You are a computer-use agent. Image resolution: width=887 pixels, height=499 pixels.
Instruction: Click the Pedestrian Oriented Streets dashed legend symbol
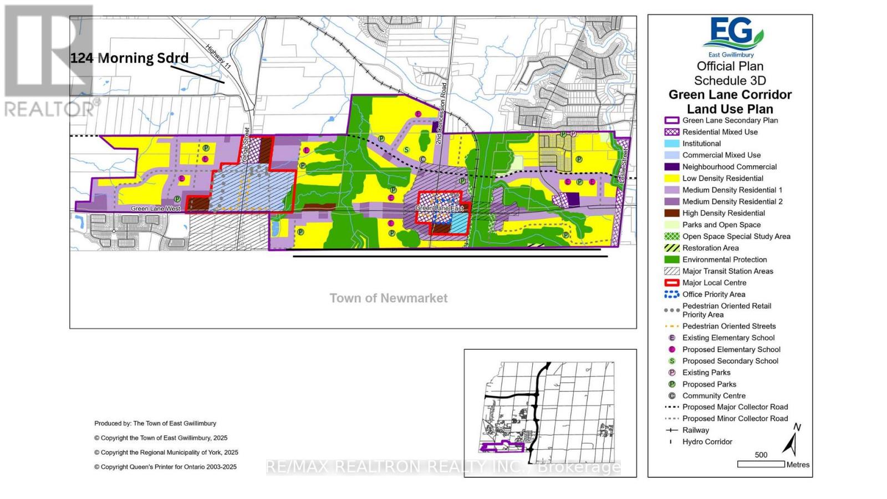tap(672, 327)
